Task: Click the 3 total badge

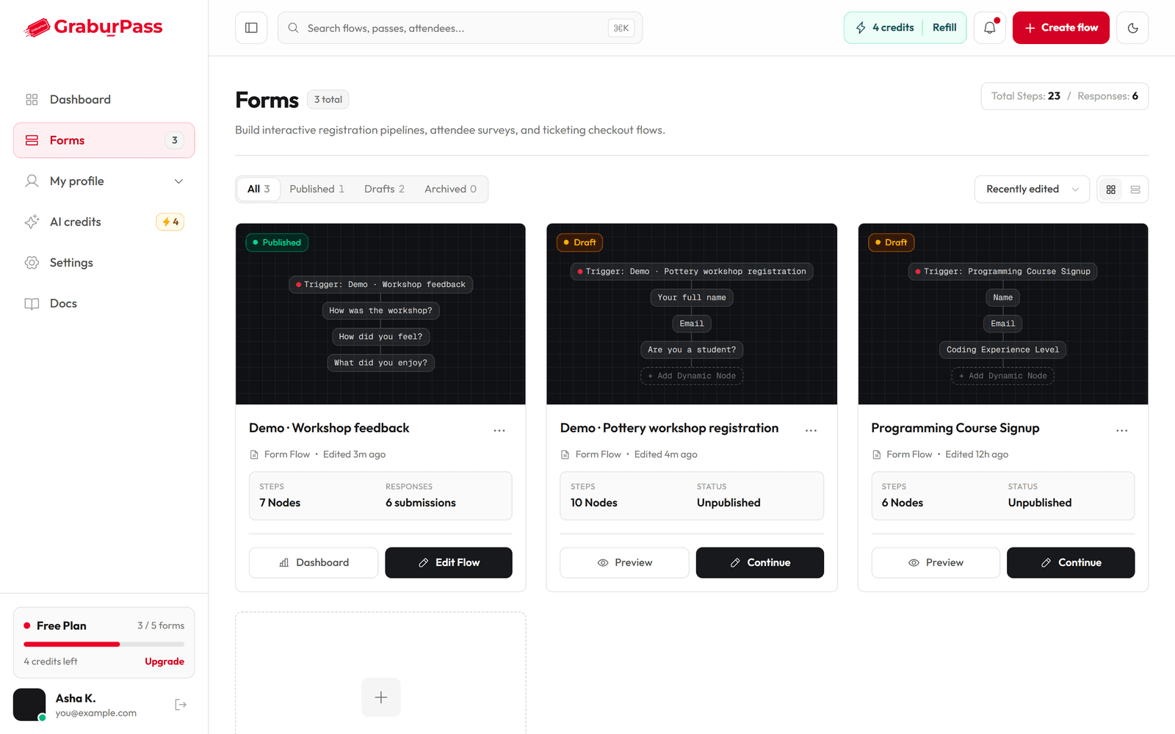Action: pyautogui.click(x=328, y=100)
